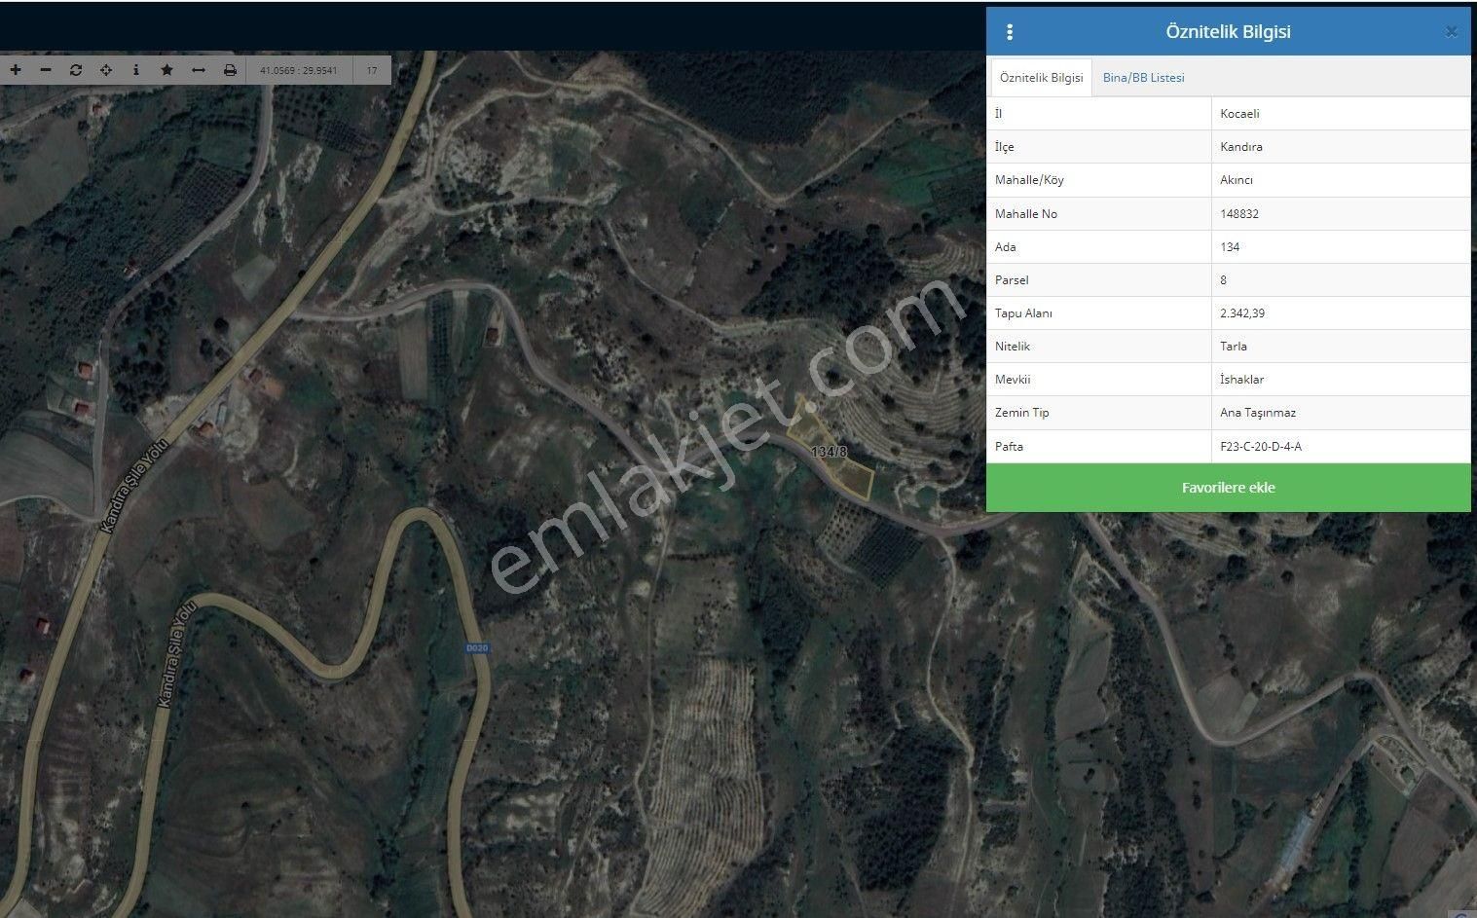Select the info query tool icon
Viewport: 1477px width, 918px height.
coord(135,70)
